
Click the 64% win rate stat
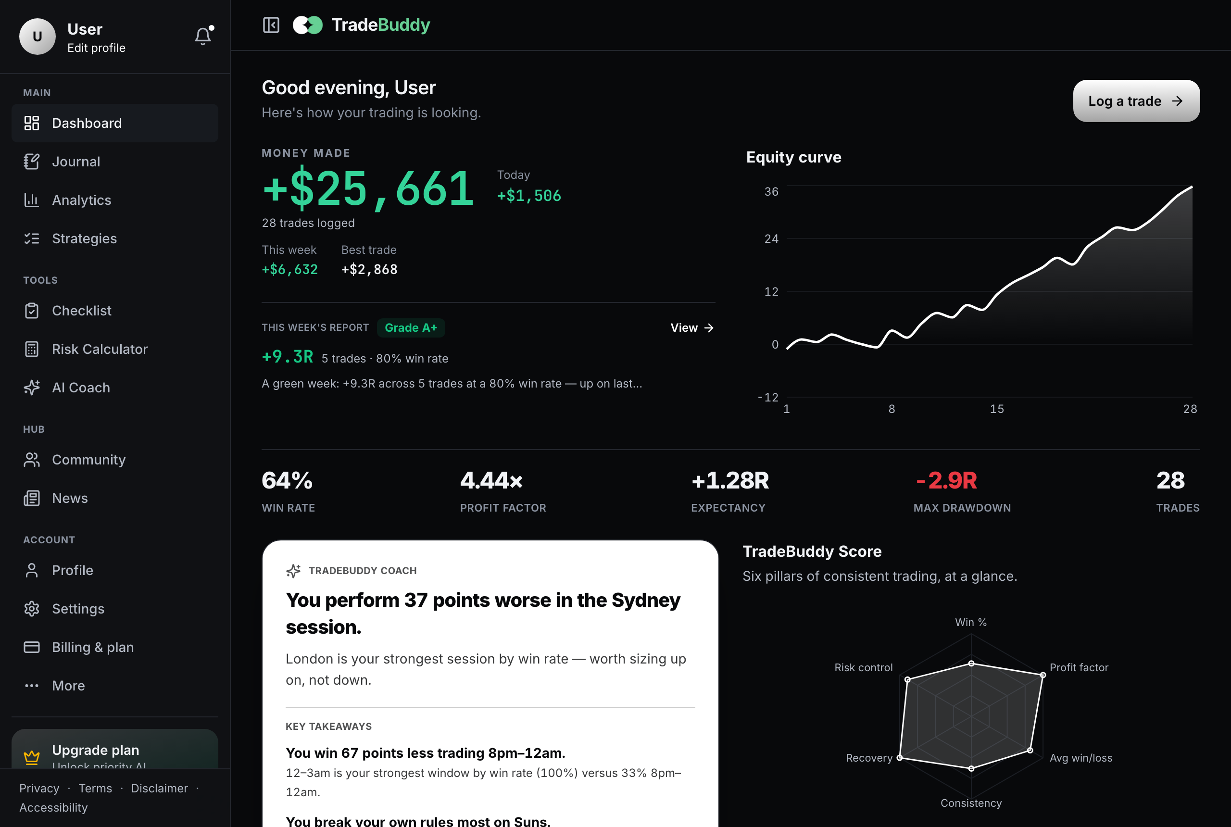(288, 480)
